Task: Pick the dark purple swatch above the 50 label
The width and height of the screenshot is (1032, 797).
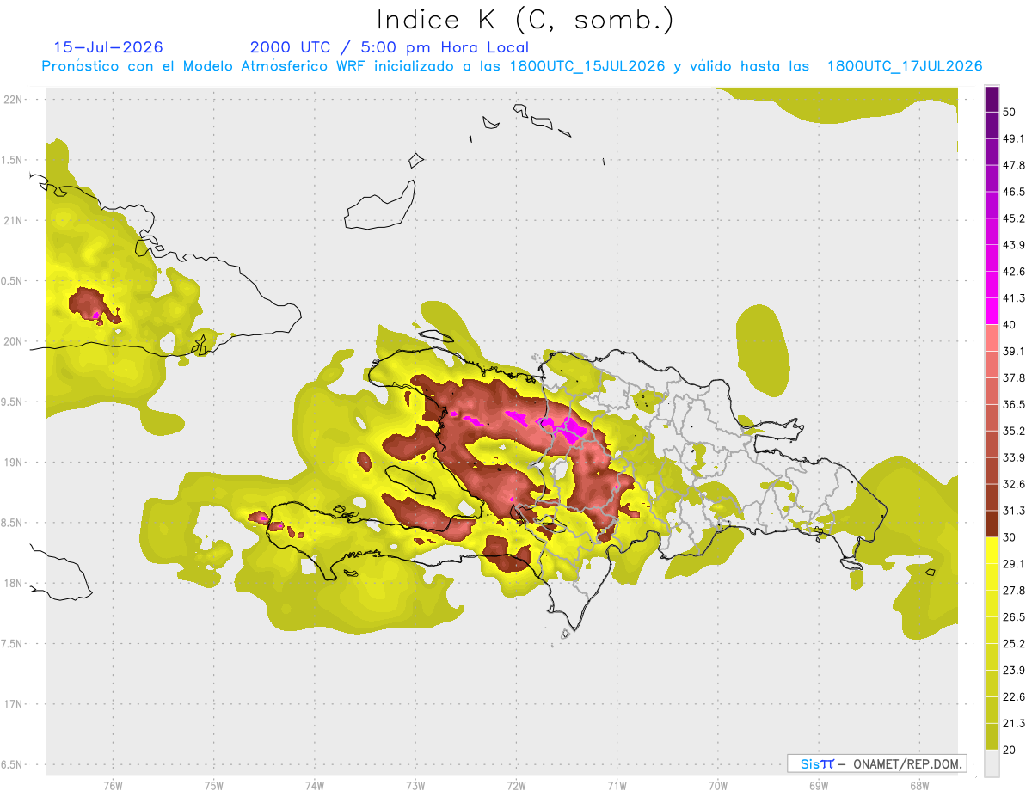Action: point(992,99)
